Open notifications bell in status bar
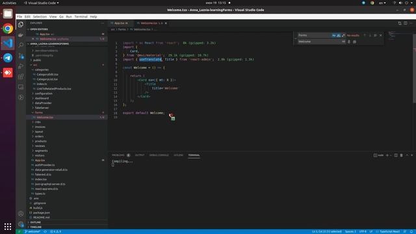 tap(411, 231)
